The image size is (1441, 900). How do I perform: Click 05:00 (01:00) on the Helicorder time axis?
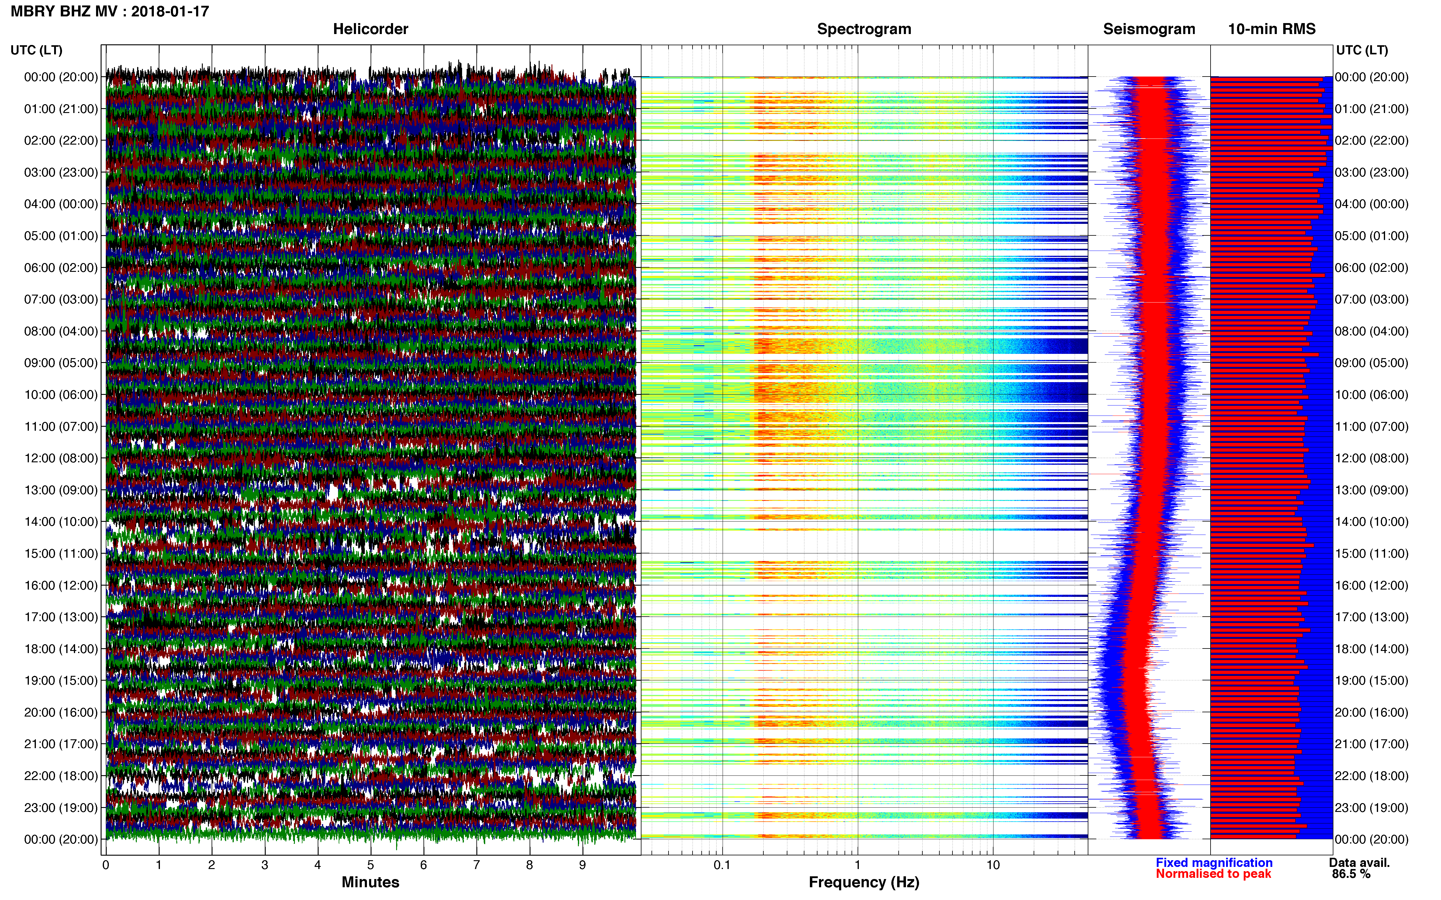coord(61,236)
